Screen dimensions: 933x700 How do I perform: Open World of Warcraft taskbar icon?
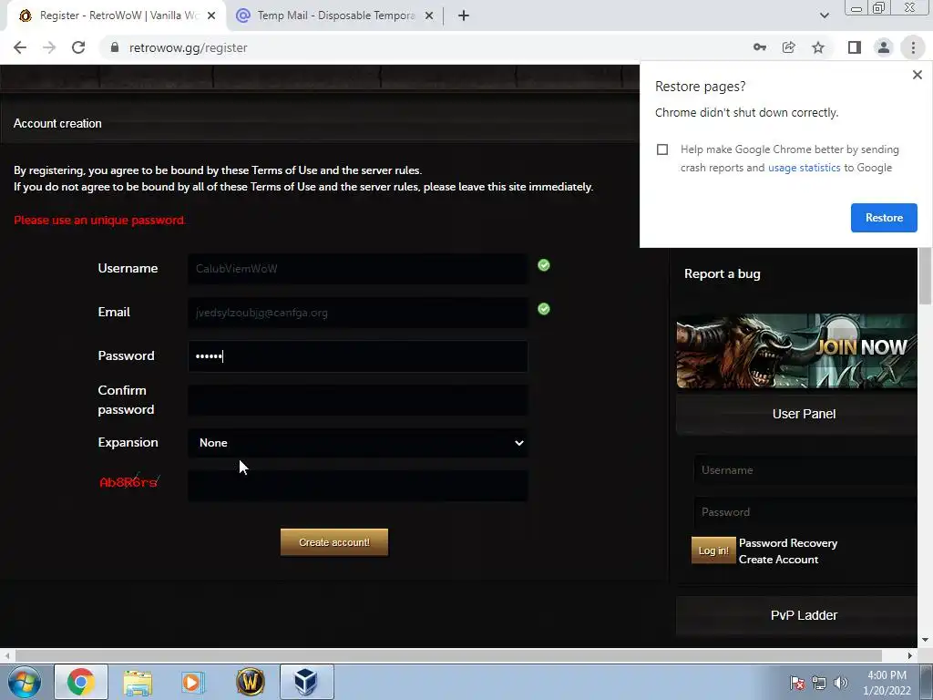251,682
